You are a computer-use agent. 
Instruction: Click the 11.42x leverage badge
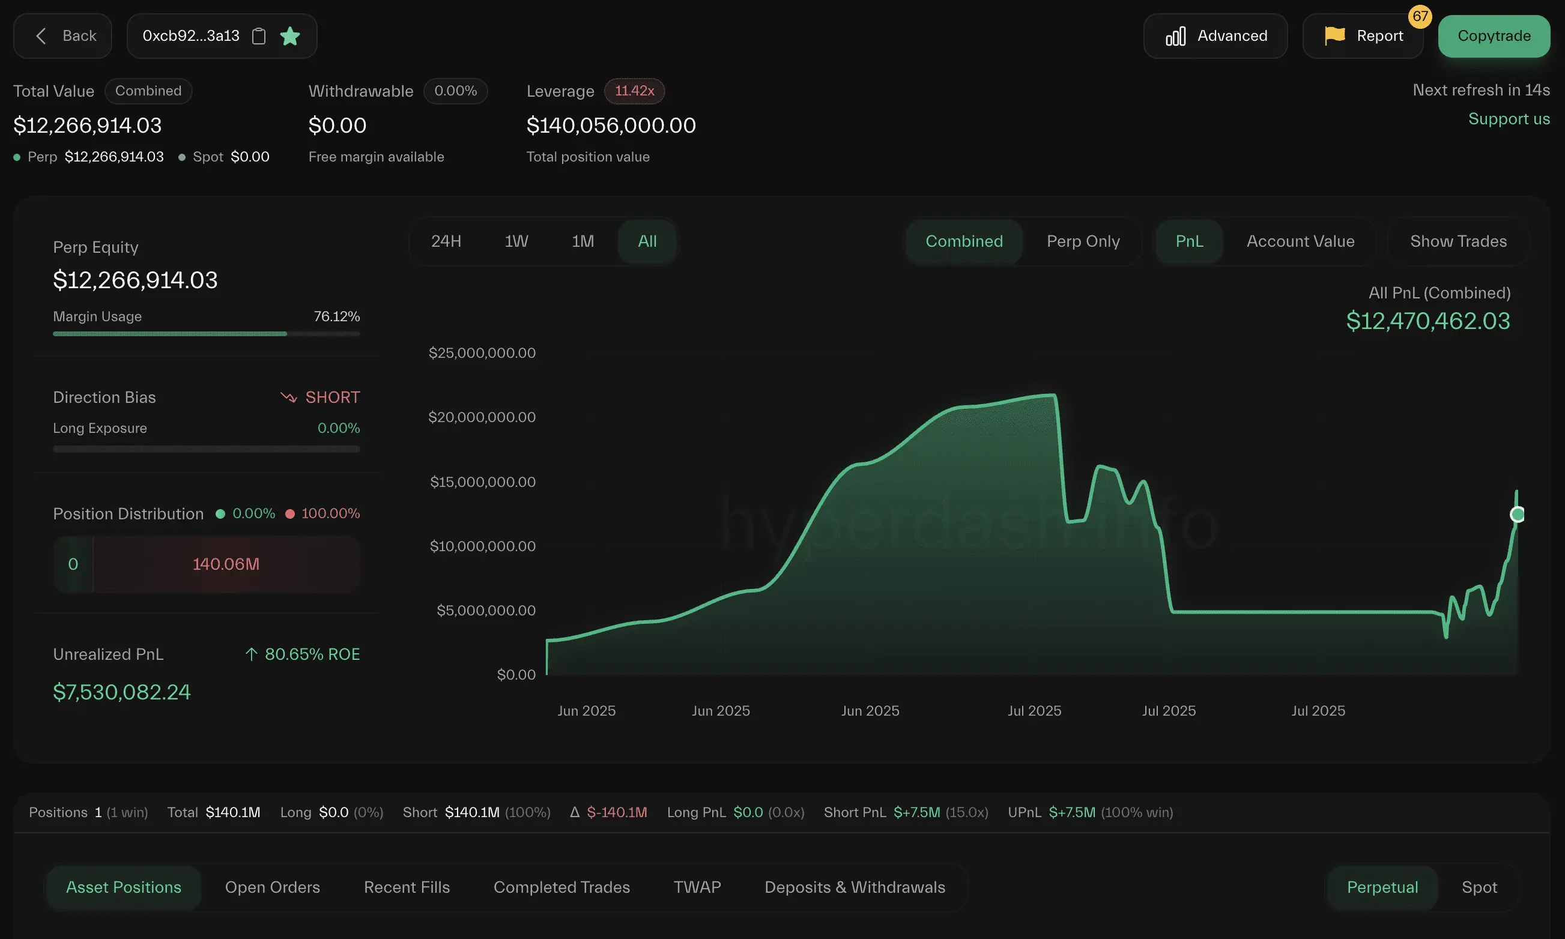click(634, 91)
